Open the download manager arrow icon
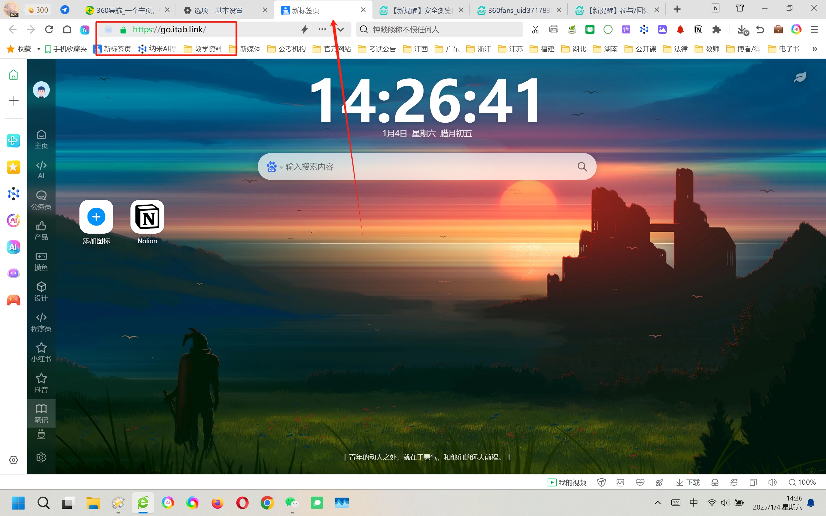The height and width of the screenshot is (516, 826). tap(742, 30)
